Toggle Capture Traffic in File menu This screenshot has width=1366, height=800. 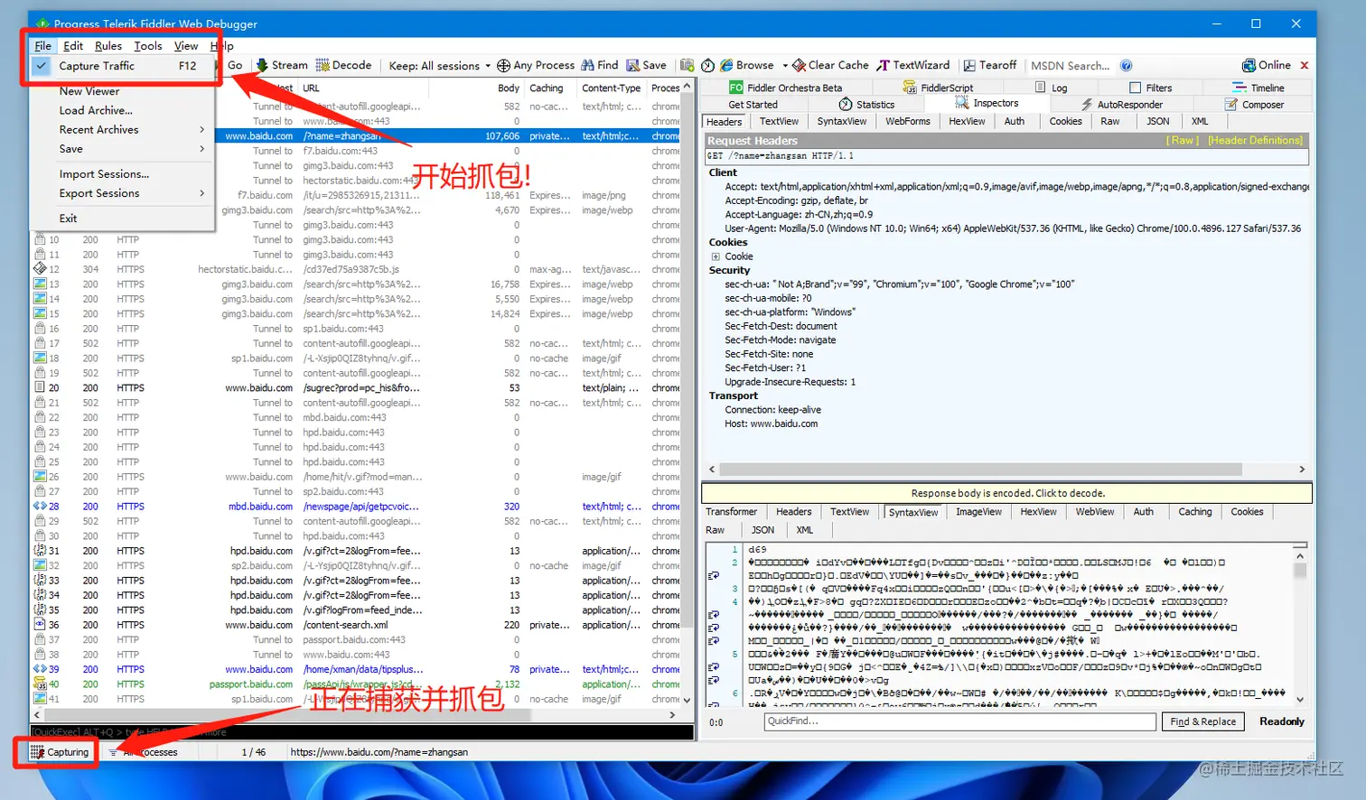coord(123,66)
